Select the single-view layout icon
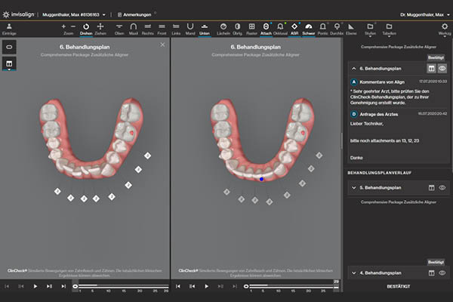Image resolution: width=453 pixels, height=302 pixels. point(9,47)
